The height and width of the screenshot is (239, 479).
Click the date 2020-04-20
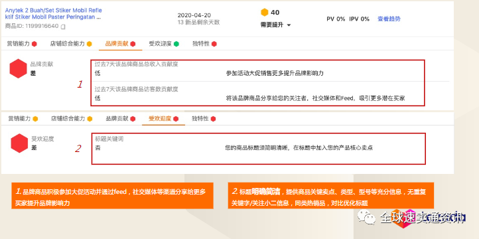tap(194, 15)
